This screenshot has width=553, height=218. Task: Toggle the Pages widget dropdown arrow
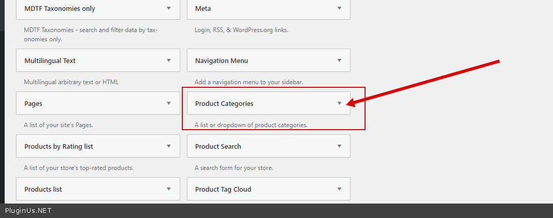pyautogui.click(x=169, y=103)
